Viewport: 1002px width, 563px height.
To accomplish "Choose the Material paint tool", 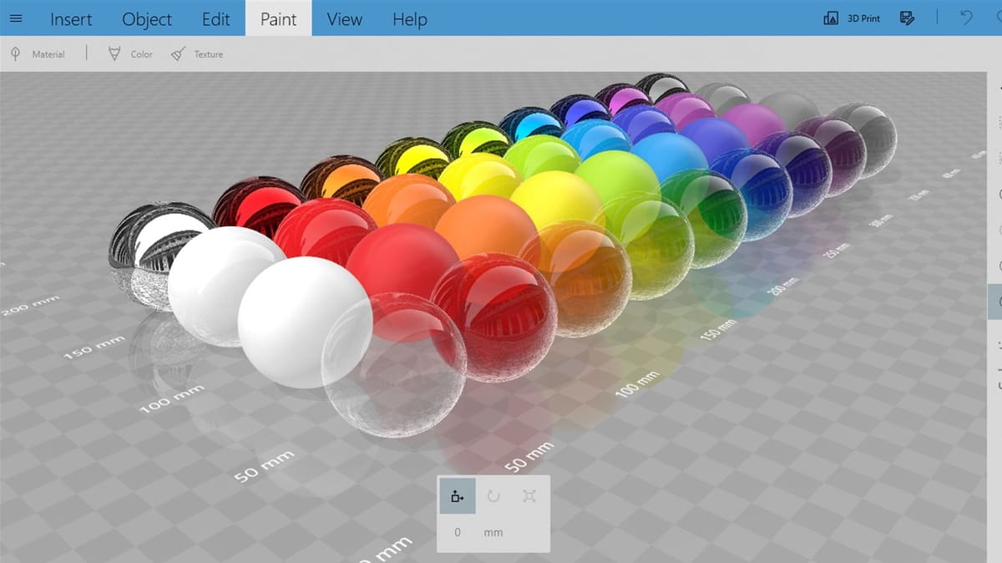I will click(38, 54).
